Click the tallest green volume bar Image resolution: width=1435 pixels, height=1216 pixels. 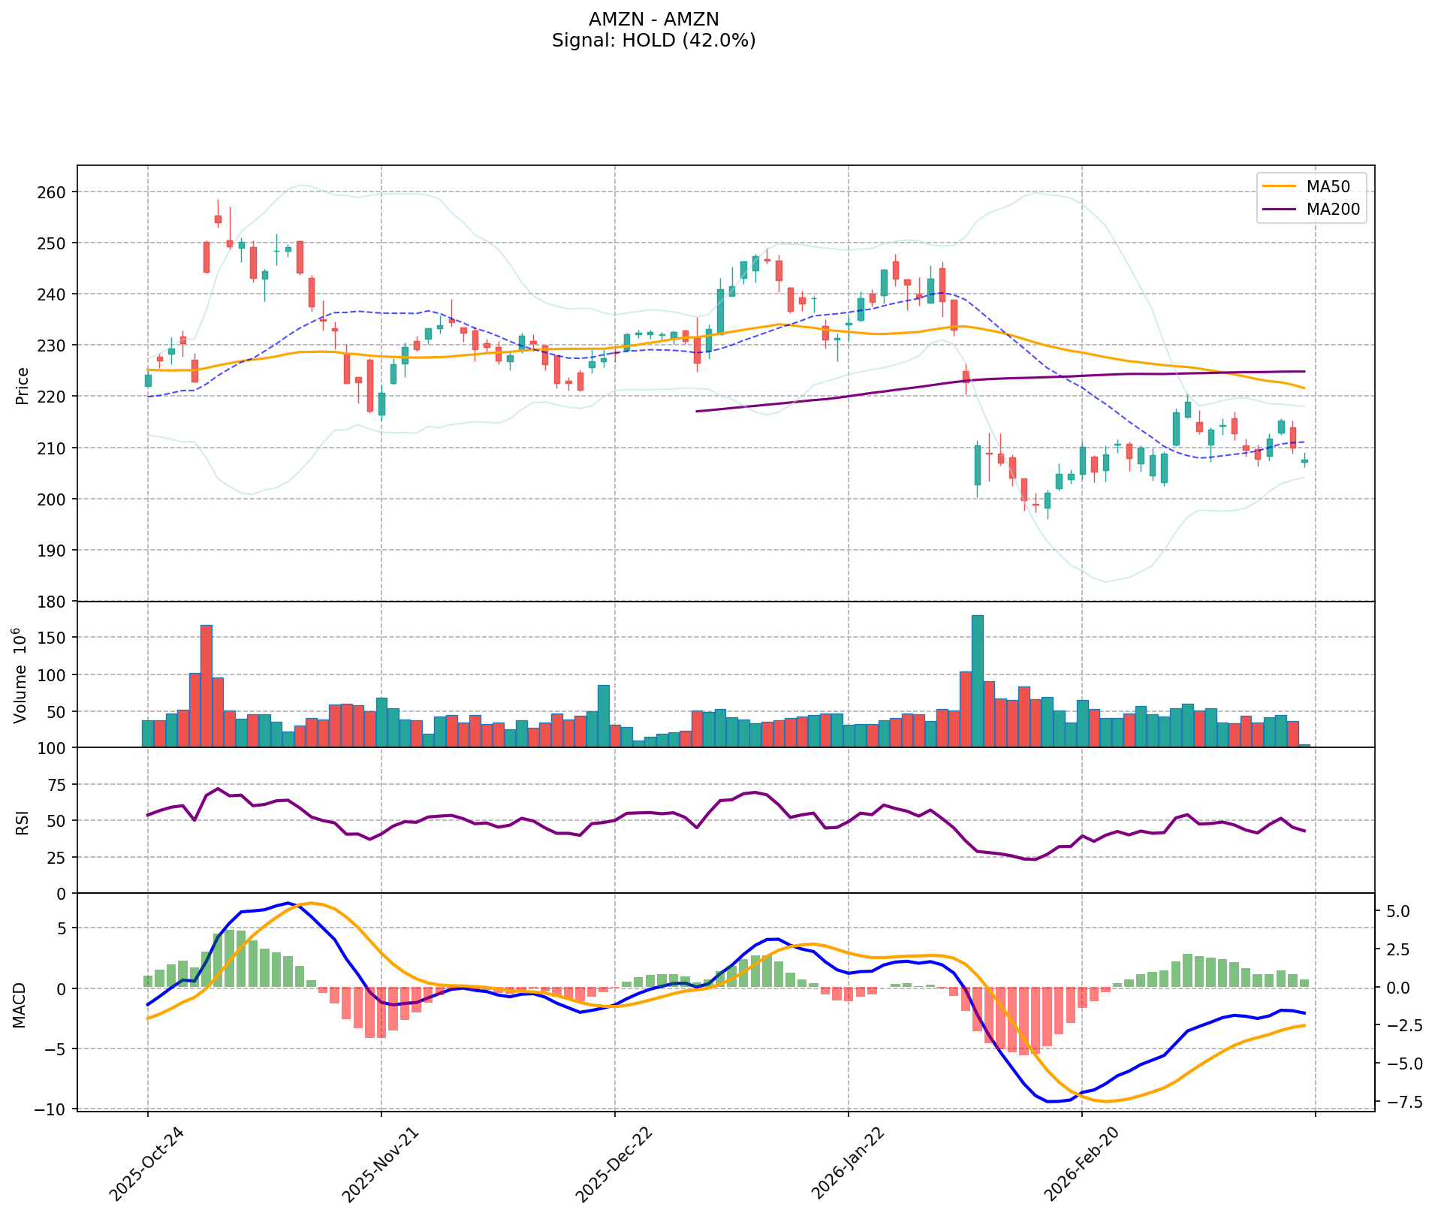pos(977,680)
